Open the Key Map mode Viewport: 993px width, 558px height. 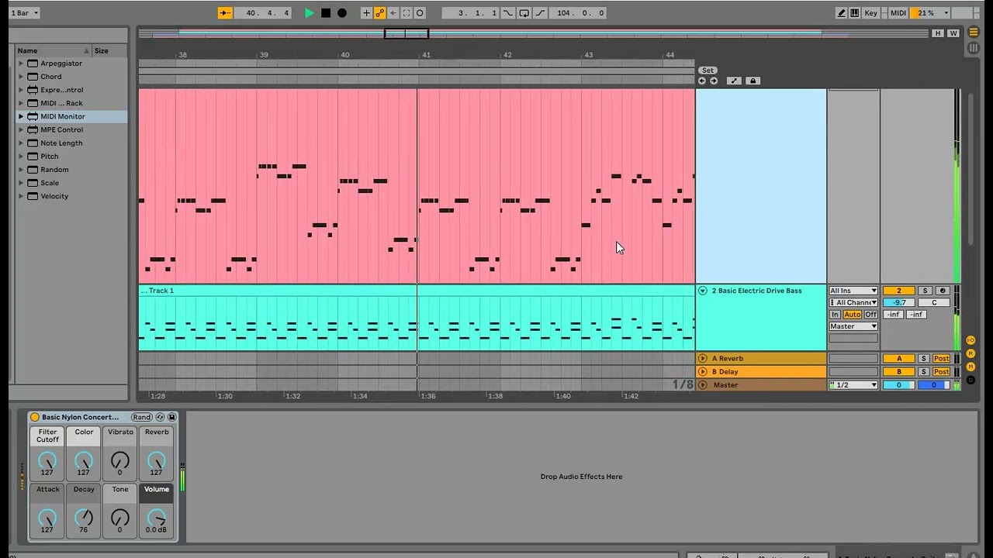[x=871, y=13]
